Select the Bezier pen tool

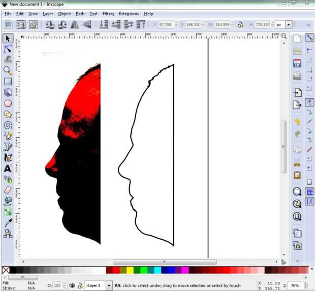8,147
